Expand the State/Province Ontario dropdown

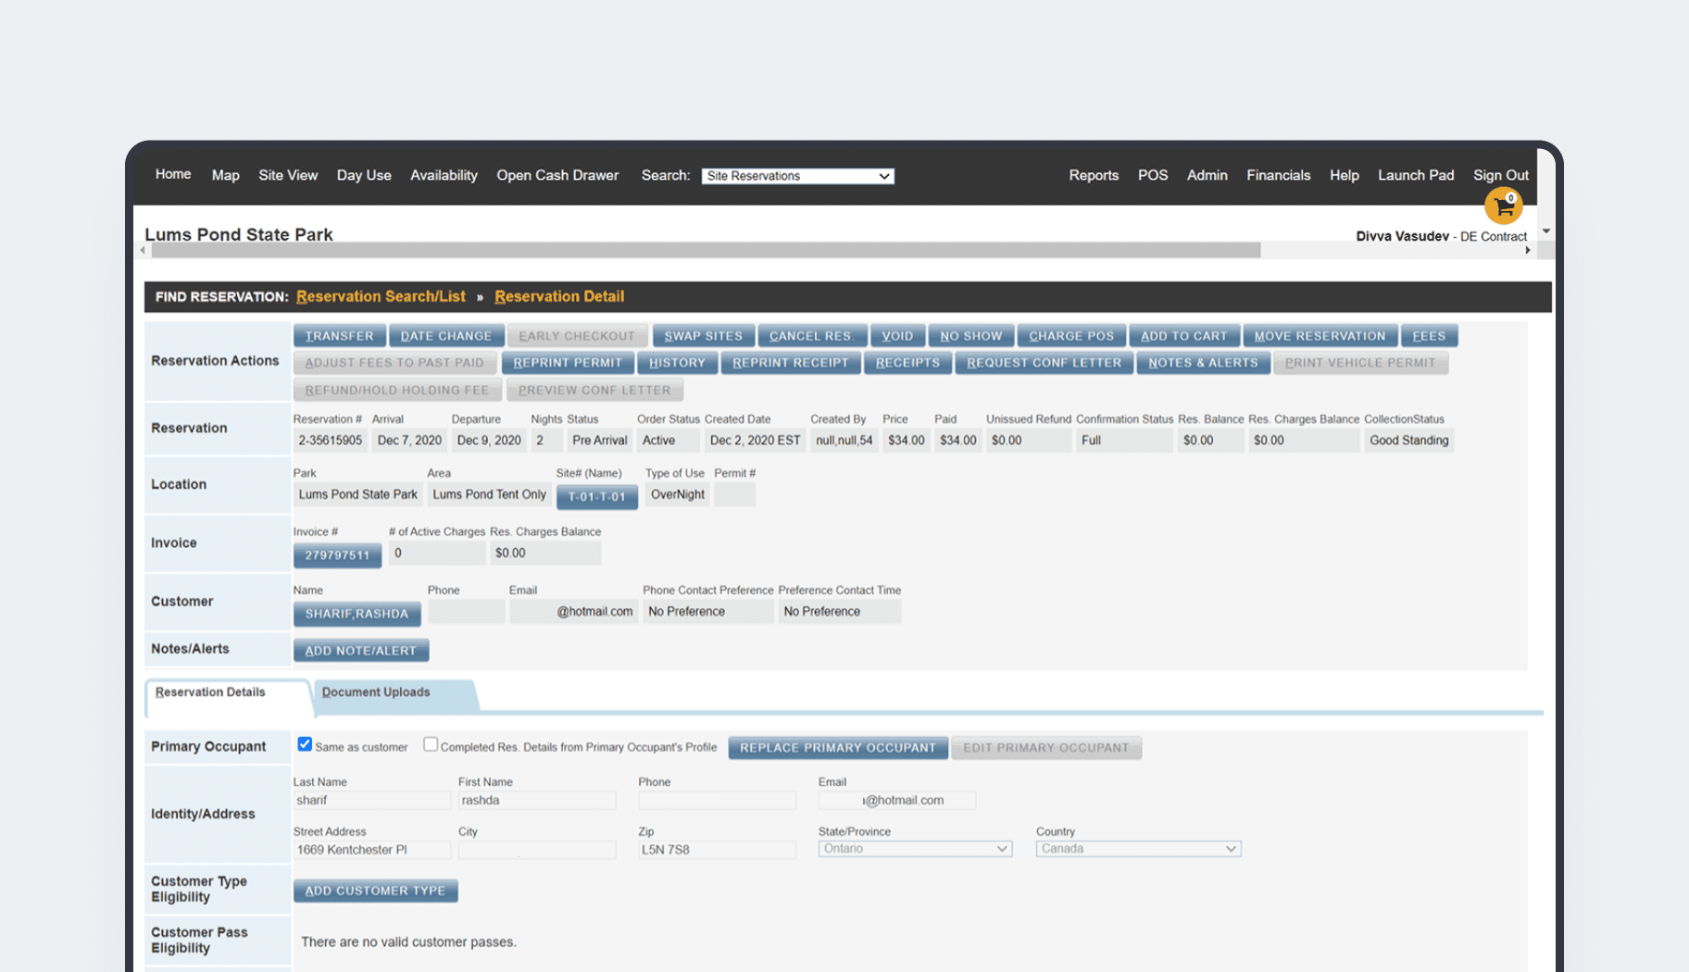915,849
